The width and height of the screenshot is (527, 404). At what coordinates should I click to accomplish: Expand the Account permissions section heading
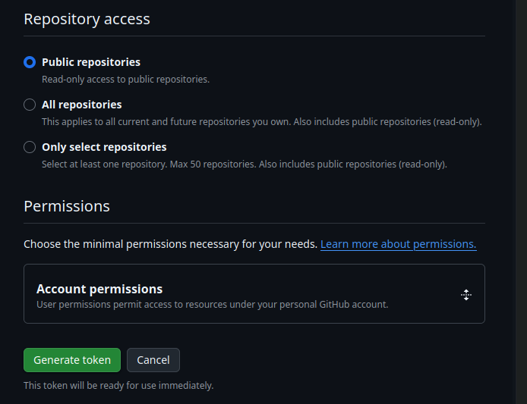tap(99, 289)
